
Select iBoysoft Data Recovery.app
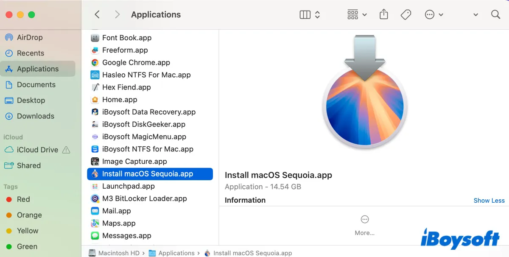[x=150, y=112]
